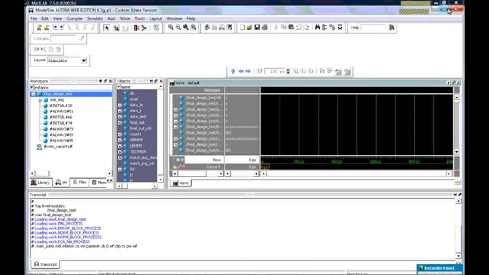Select #ALWAYS#95 process in Workspace
Screen dimensions: 489x275
click(61, 141)
